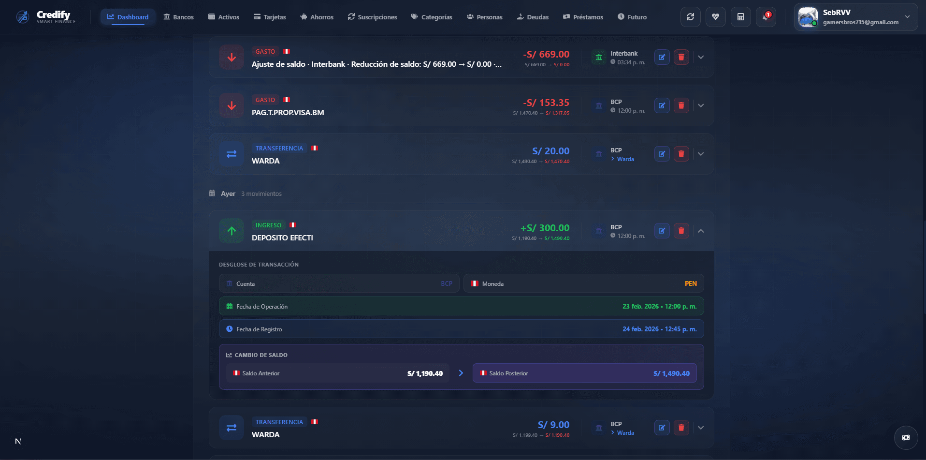Screen dimensions: 926x460
Task: Click the edit icon on the WARDA transfer
Action: (x=662, y=153)
